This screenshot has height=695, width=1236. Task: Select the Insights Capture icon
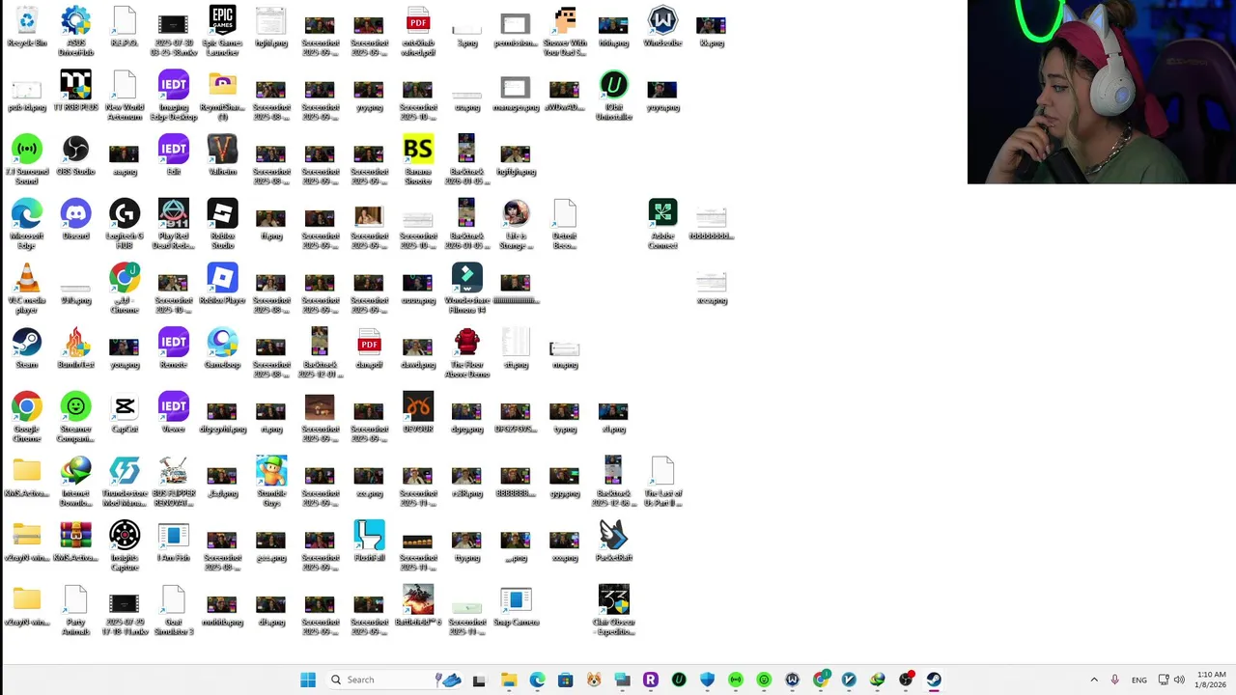coord(125,546)
